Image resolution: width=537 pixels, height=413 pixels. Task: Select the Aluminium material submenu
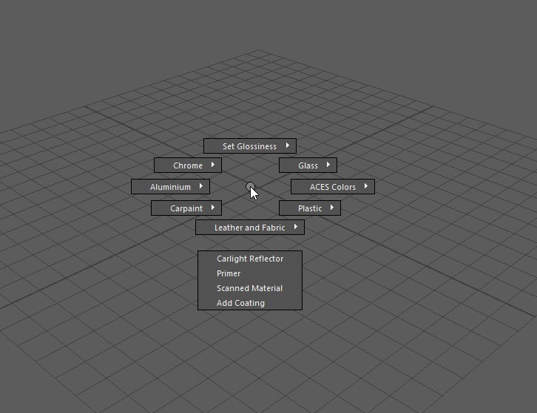pos(170,187)
